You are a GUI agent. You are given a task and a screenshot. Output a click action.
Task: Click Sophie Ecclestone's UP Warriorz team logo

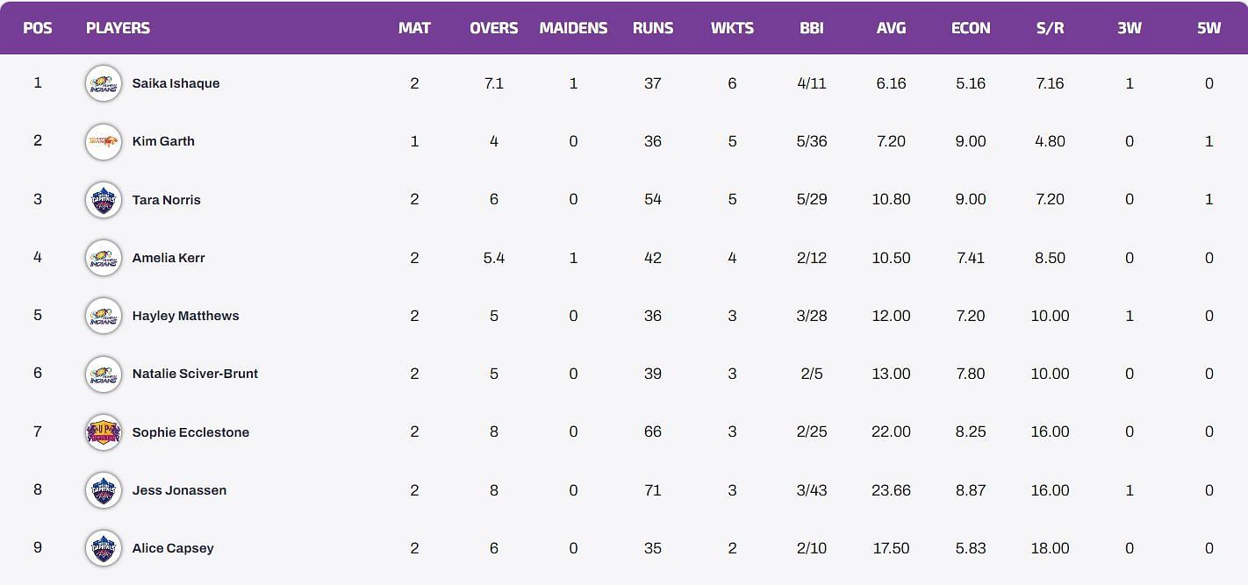[104, 432]
